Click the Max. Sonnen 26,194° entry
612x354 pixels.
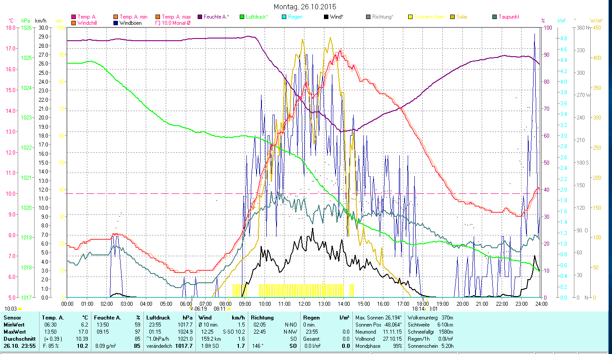(x=379, y=318)
